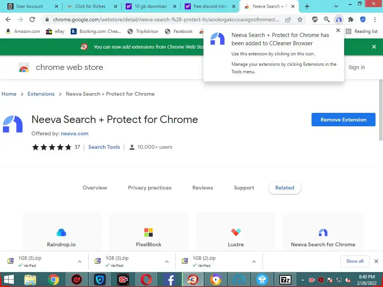383x287 pixels.
Task: Reload the current page
Action: click(32, 19)
